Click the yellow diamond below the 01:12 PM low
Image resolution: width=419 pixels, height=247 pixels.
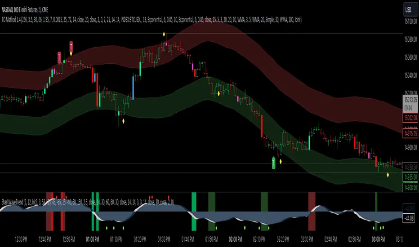pyautogui.click(x=124, y=121)
